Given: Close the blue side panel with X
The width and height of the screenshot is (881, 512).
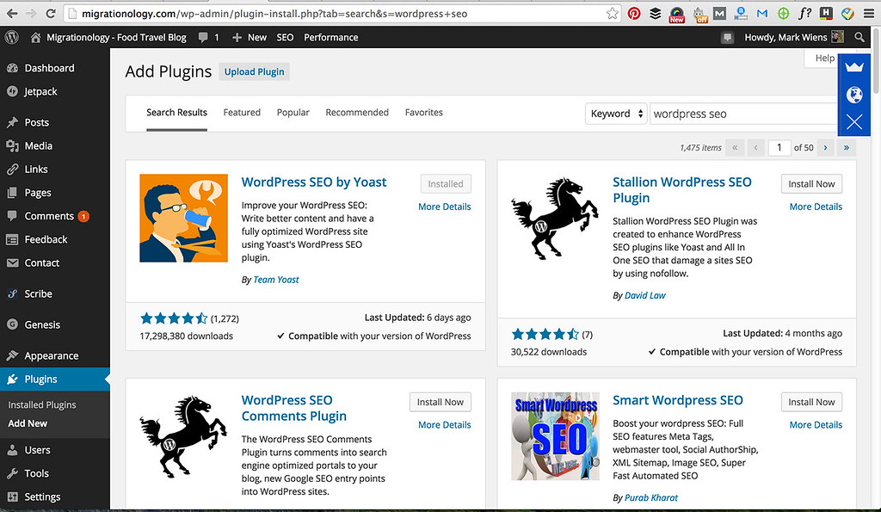Looking at the screenshot, I should pyautogui.click(x=854, y=121).
